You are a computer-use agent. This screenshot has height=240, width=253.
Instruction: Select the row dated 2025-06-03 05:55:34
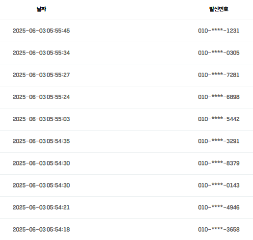pos(126,53)
